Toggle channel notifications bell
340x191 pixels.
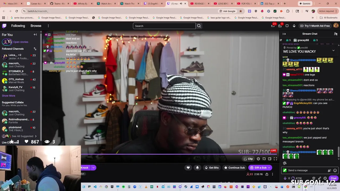[197, 168]
